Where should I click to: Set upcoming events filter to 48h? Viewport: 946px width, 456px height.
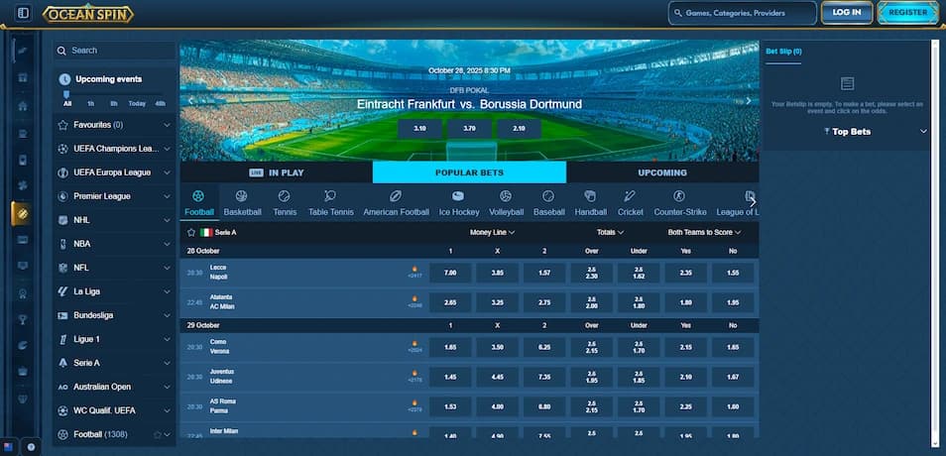[x=160, y=104]
